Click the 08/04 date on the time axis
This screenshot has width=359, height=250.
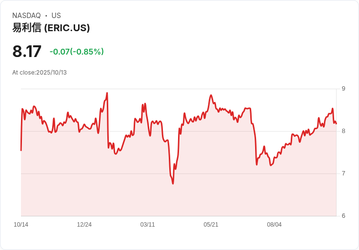274,225
